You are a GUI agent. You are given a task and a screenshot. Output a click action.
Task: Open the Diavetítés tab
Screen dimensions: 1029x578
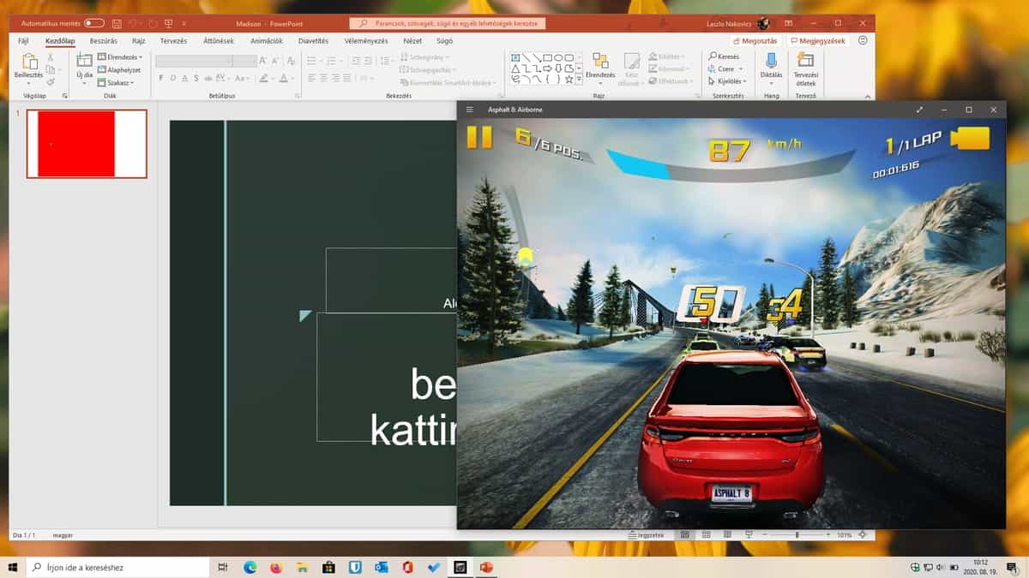point(313,40)
